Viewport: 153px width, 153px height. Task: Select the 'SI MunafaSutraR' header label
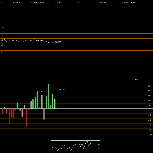click(38, 2)
